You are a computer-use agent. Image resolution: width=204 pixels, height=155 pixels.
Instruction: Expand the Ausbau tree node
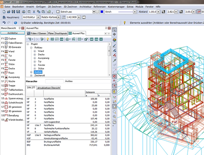click(31, 72)
